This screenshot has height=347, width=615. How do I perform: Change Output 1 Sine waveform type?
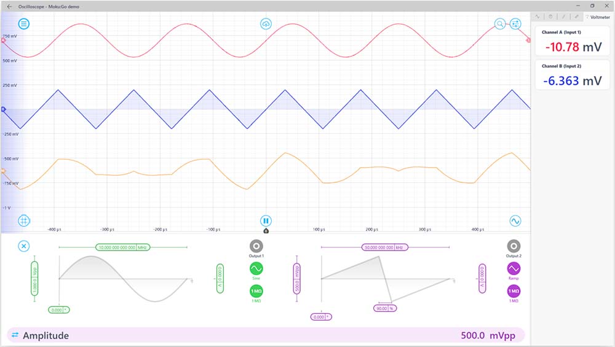click(x=256, y=268)
